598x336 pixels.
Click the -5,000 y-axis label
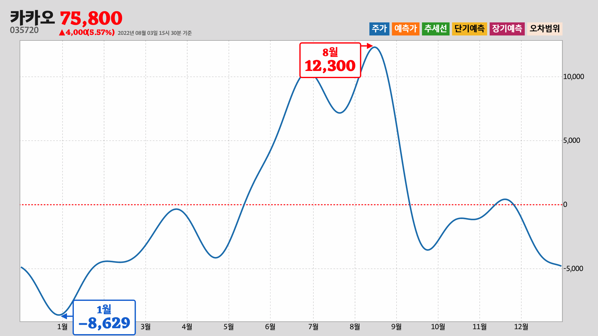[573, 268]
